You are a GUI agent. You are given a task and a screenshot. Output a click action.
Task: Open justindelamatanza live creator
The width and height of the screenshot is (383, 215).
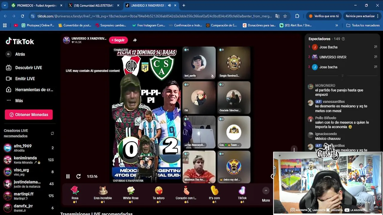(x=29, y=184)
